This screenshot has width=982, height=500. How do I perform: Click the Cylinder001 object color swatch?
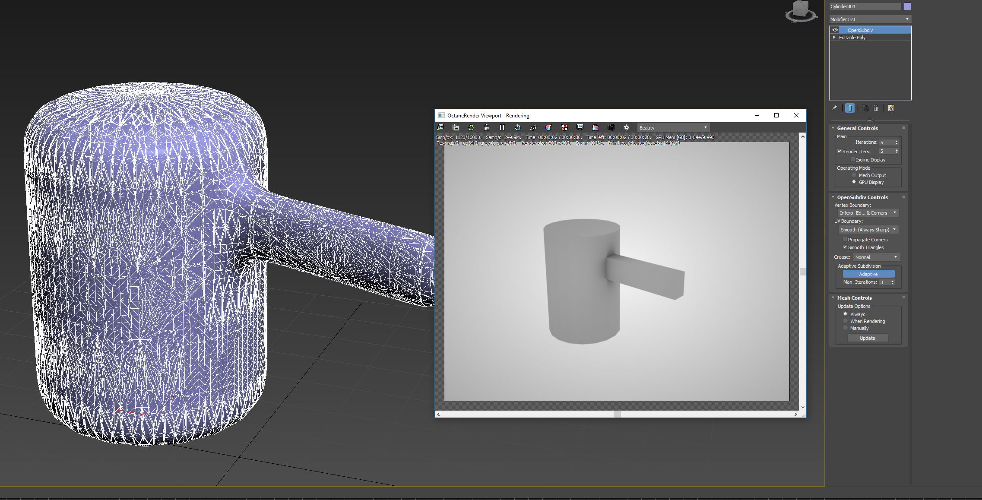tap(907, 6)
